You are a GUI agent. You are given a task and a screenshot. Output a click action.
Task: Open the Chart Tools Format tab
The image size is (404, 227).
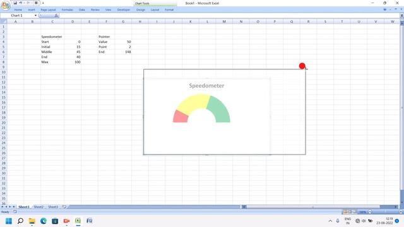(169, 10)
